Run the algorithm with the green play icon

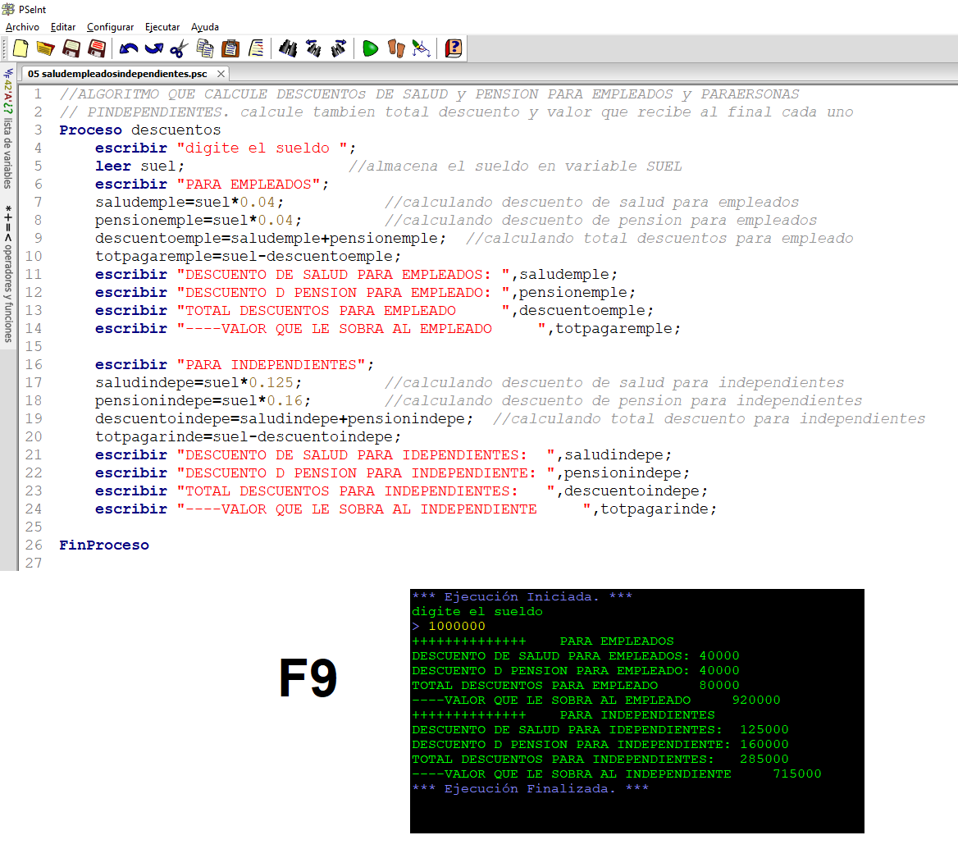(x=370, y=48)
